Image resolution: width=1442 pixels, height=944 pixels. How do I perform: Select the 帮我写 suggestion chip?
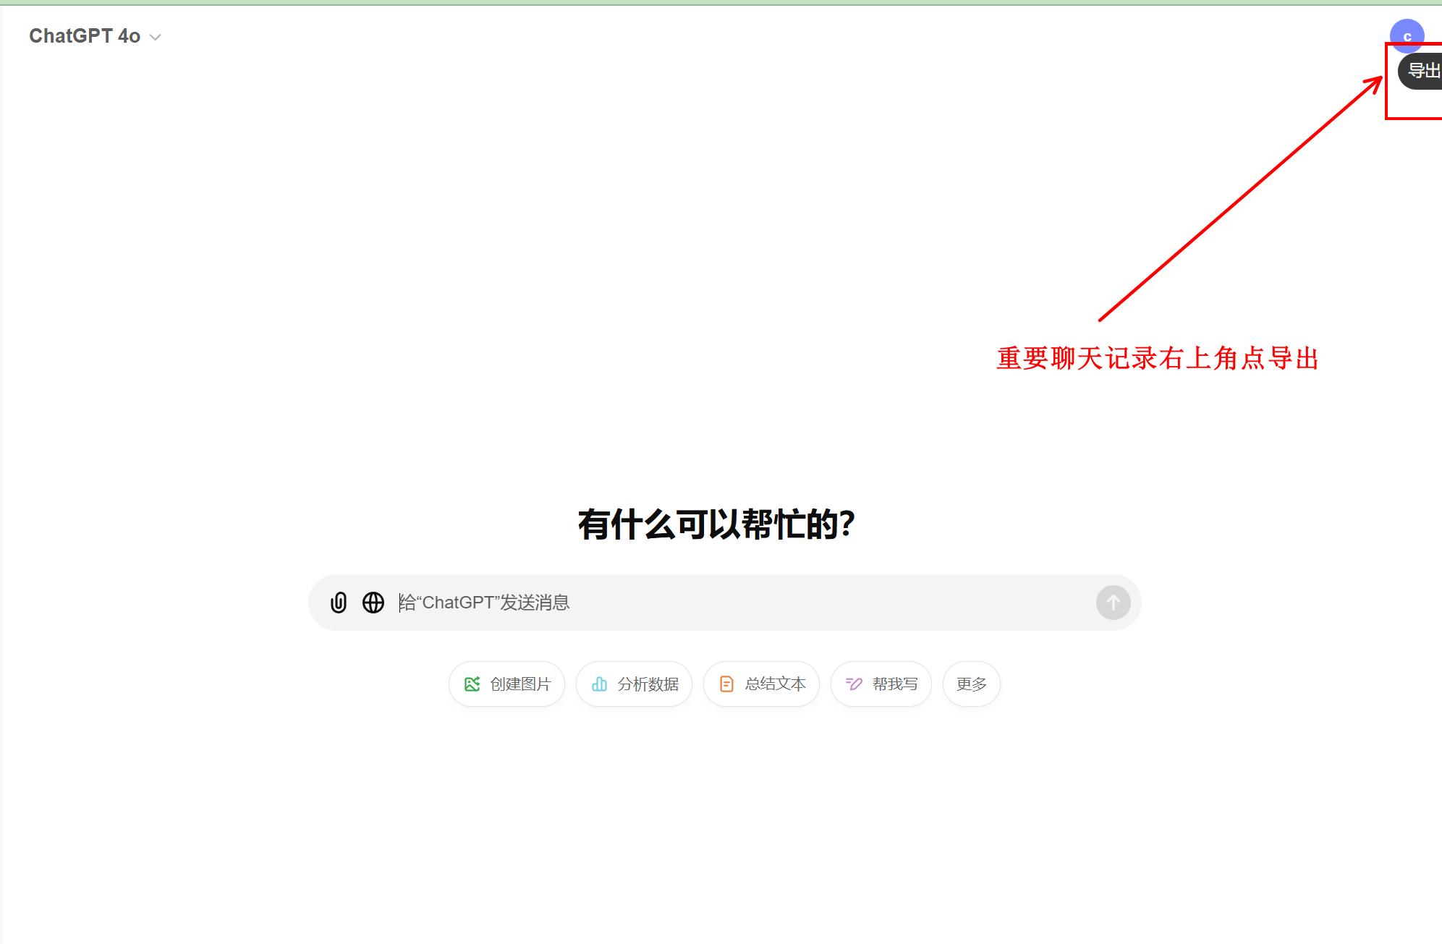pos(894,684)
